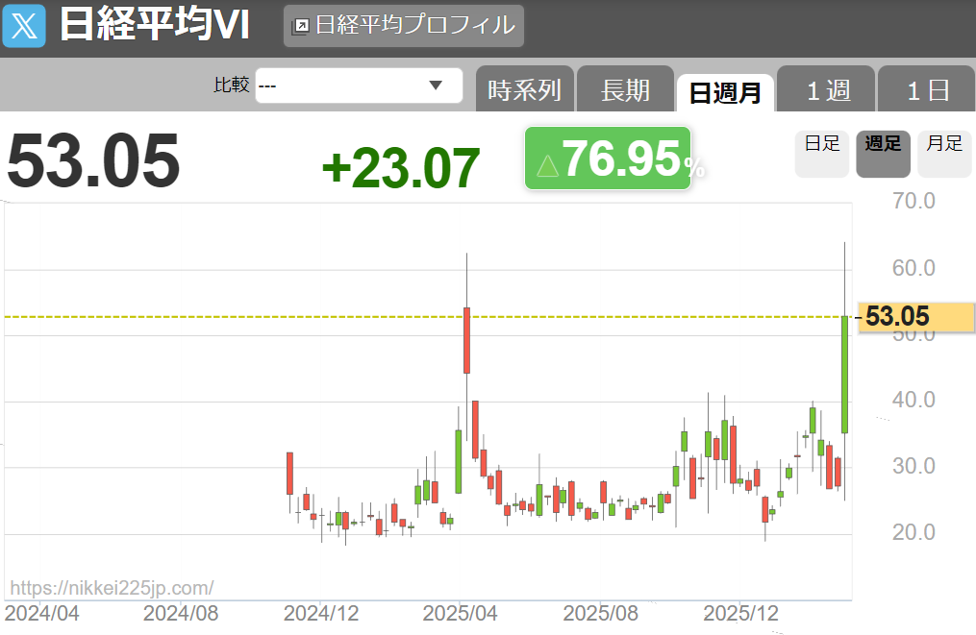Select the latest tall green candlestick
Viewport: 976px width, 635px height.
(x=844, y=375)
